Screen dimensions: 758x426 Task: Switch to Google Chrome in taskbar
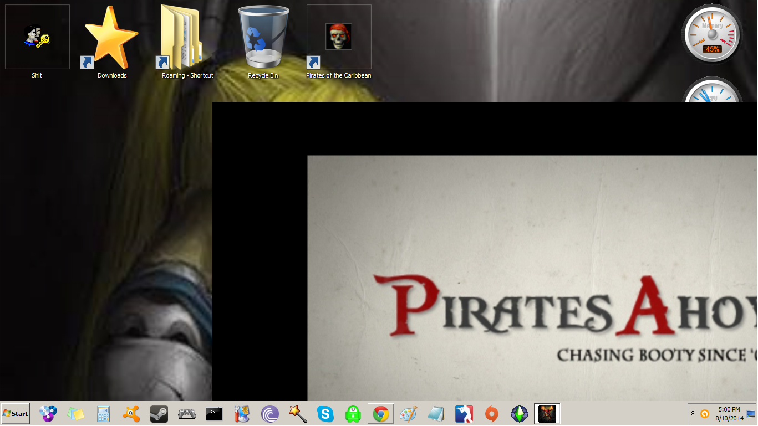pos(380,414)
